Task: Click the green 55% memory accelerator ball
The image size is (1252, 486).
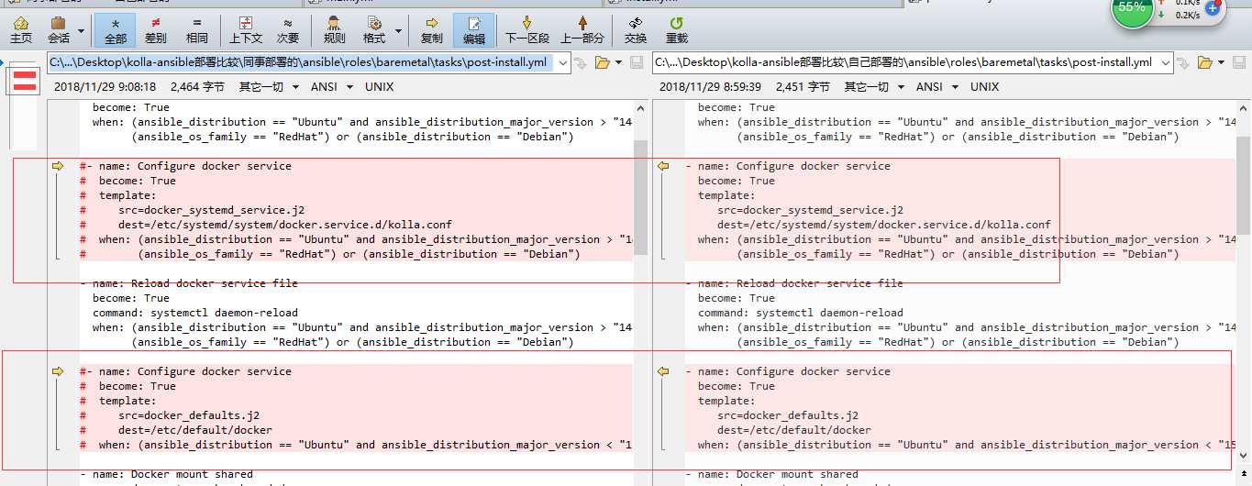Action: (1132, 7)
